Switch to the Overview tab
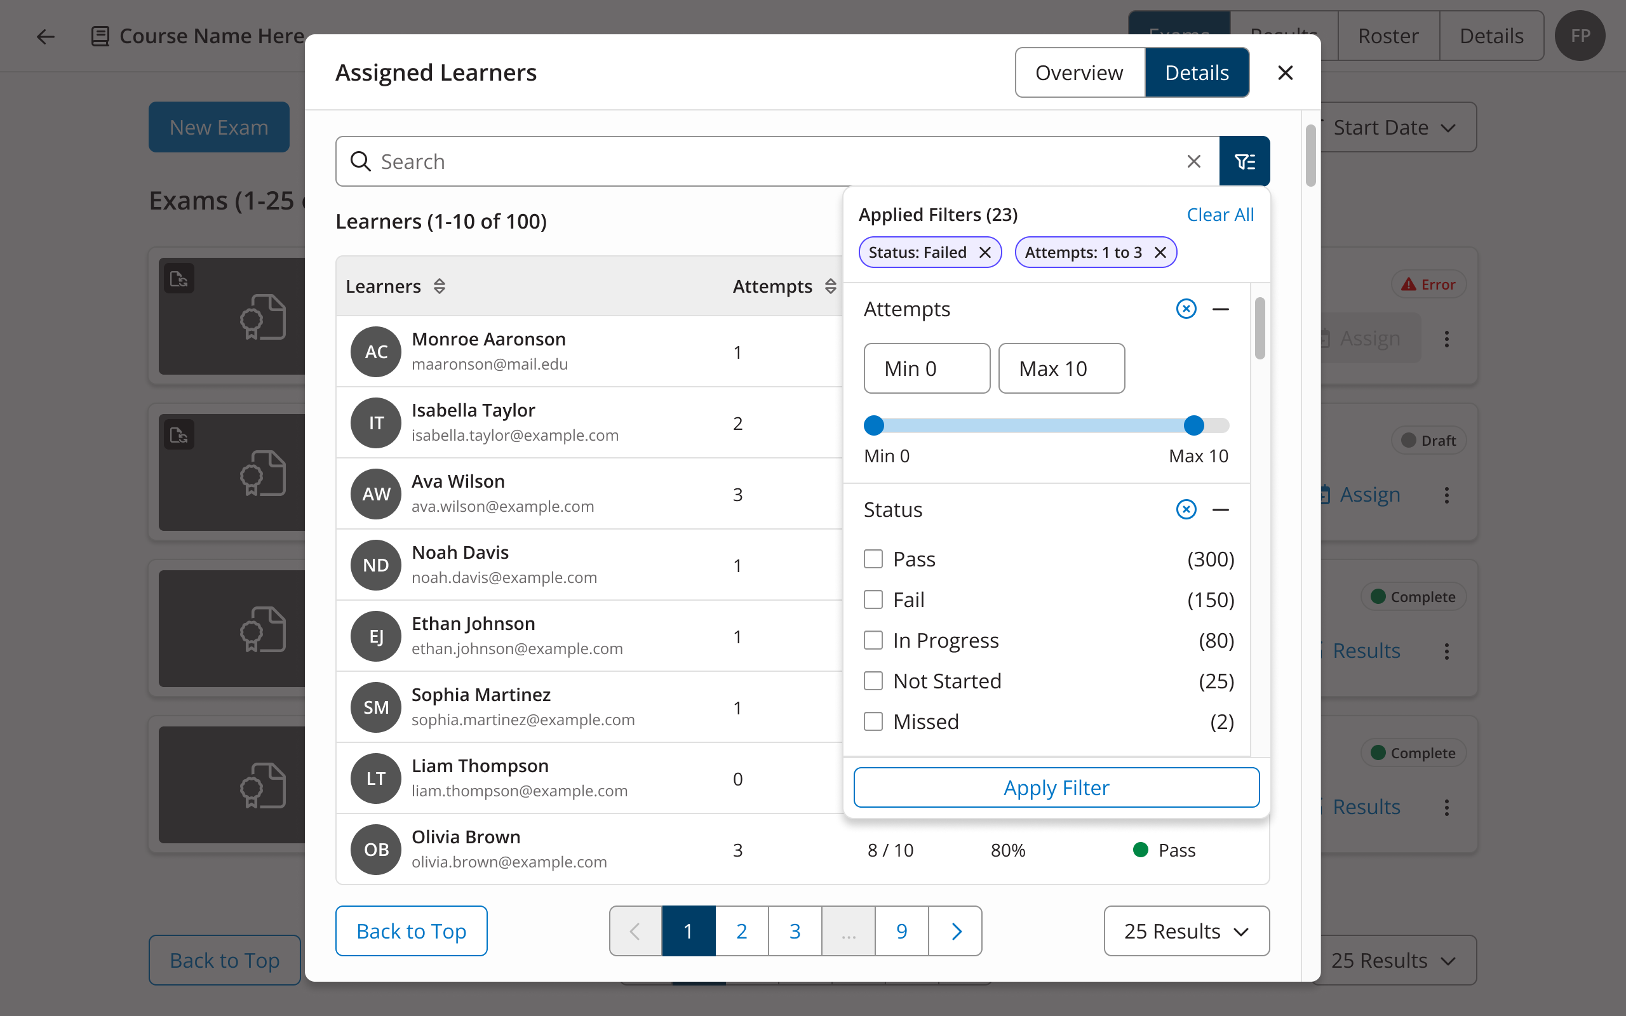 [x=1078, y=72]
